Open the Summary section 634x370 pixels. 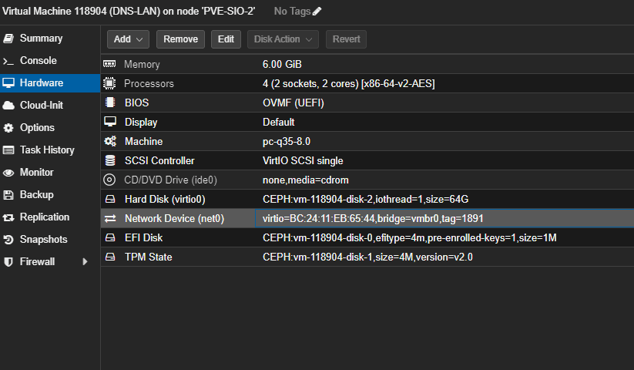(x=41, y=39)
